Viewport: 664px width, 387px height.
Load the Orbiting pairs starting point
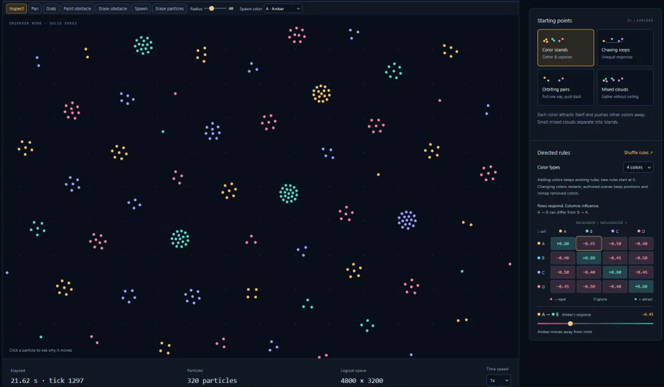click(565, 87)
